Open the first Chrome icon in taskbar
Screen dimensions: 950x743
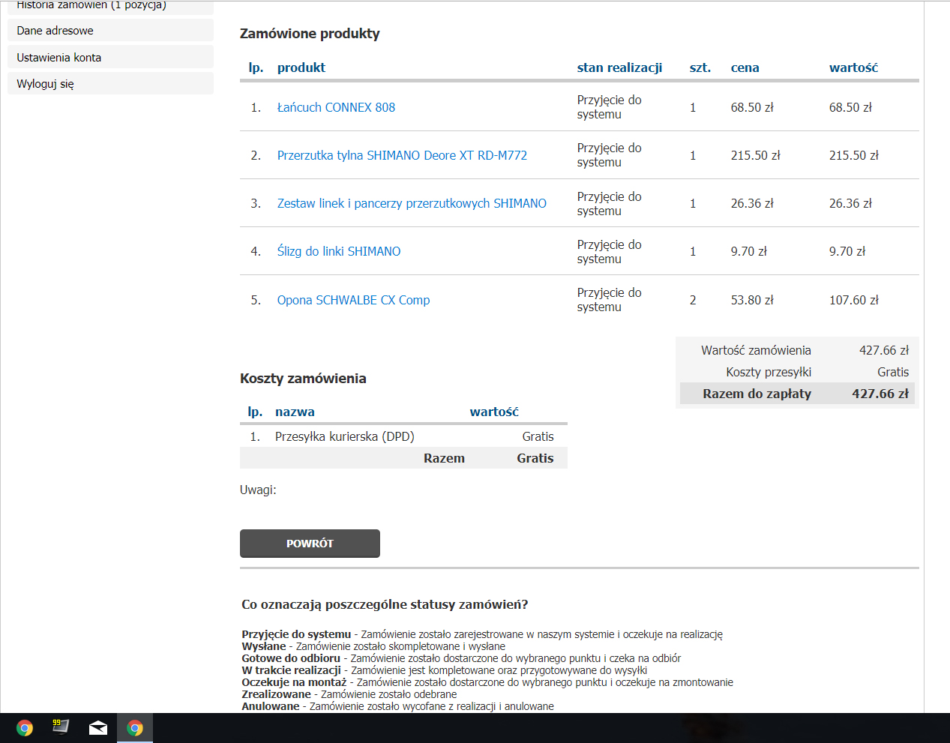[25, 728]
